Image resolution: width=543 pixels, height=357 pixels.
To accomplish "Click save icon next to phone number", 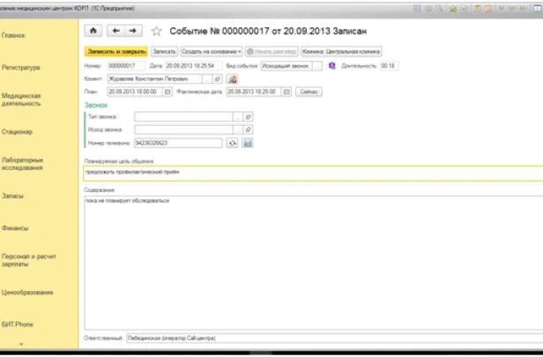I will click(248, 142).
